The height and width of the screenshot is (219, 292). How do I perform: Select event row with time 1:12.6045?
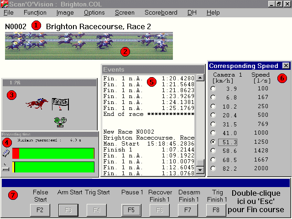click(x=149, y=167)
